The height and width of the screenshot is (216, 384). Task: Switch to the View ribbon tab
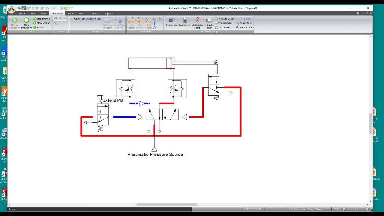click(x=43, y=13)
